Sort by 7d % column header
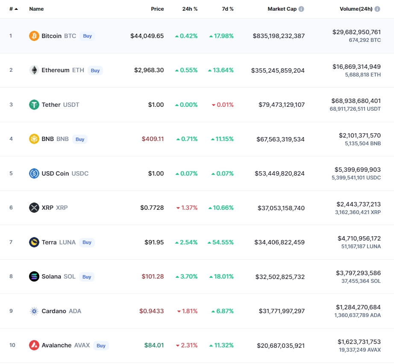This screenshot has width=394, height=364. (x=228, y=9)
